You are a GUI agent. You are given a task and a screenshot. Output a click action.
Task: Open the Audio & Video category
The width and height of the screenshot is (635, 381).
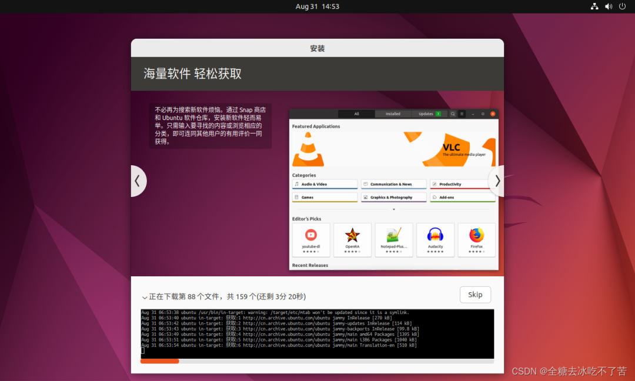tap(325, 184)
